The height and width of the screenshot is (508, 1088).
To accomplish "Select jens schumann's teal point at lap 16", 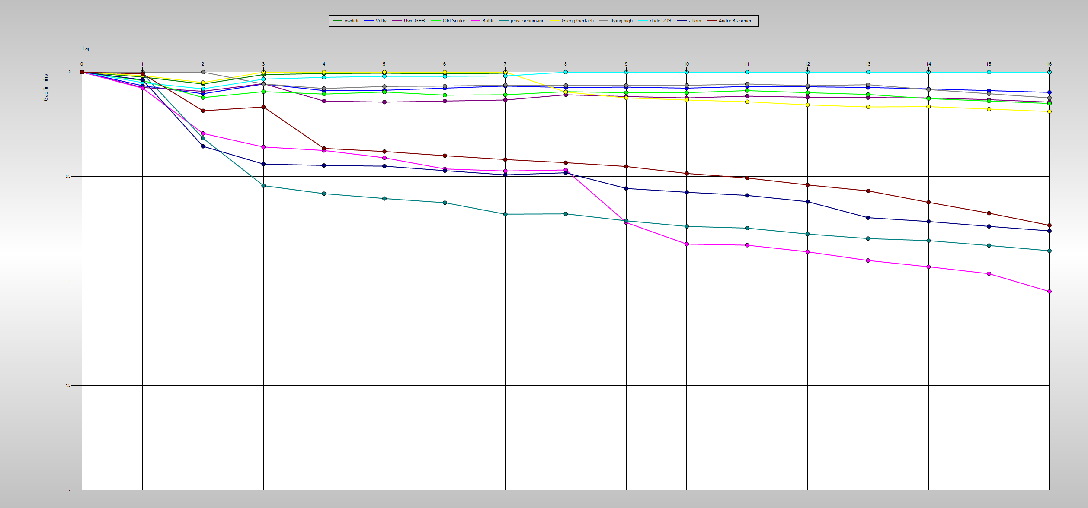I will (x=1049, y=251).
